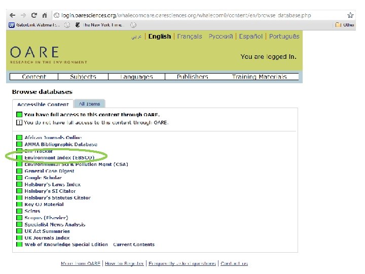Select the All Items tab

pos(89,104)
